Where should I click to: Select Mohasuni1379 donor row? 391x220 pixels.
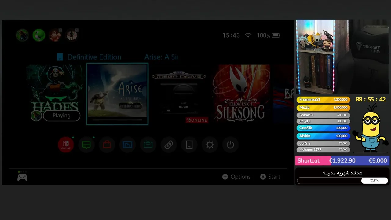pyautogui.click(x=323, y=149)
